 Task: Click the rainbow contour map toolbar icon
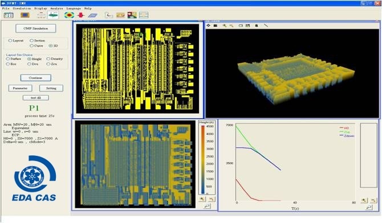tap(69, 15)
